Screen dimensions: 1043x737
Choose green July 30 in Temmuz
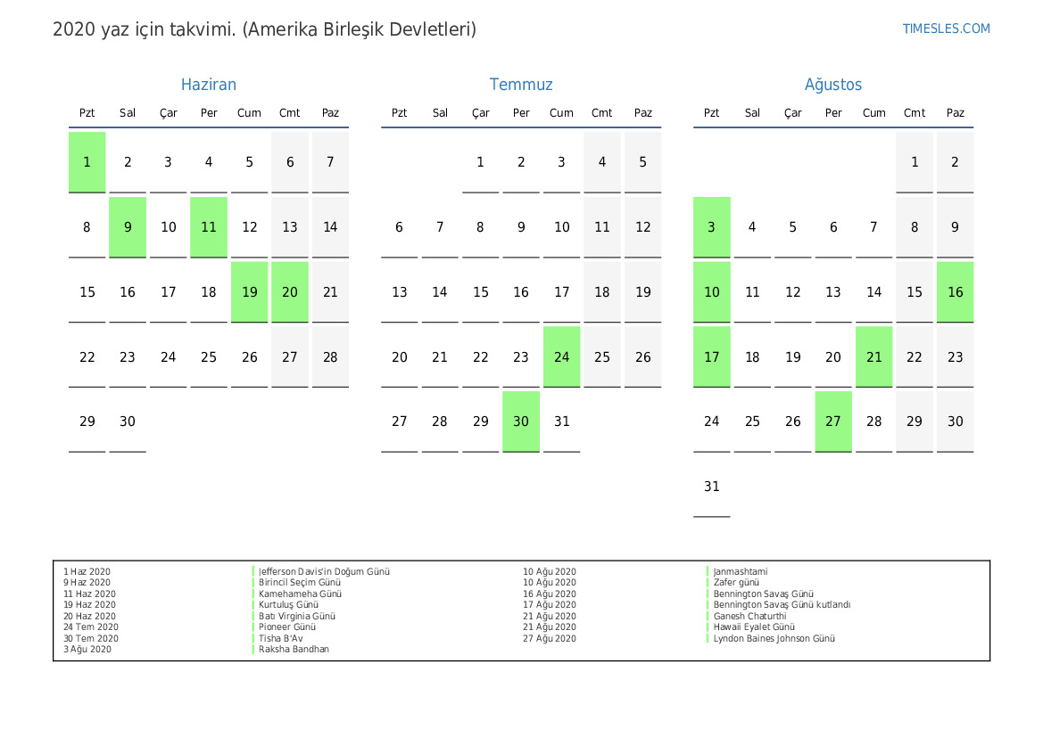point(521,422)
